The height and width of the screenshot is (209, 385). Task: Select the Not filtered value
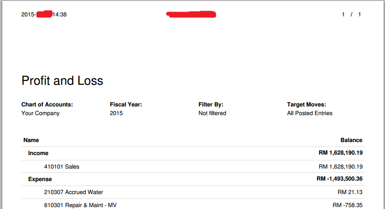[212, 113]
